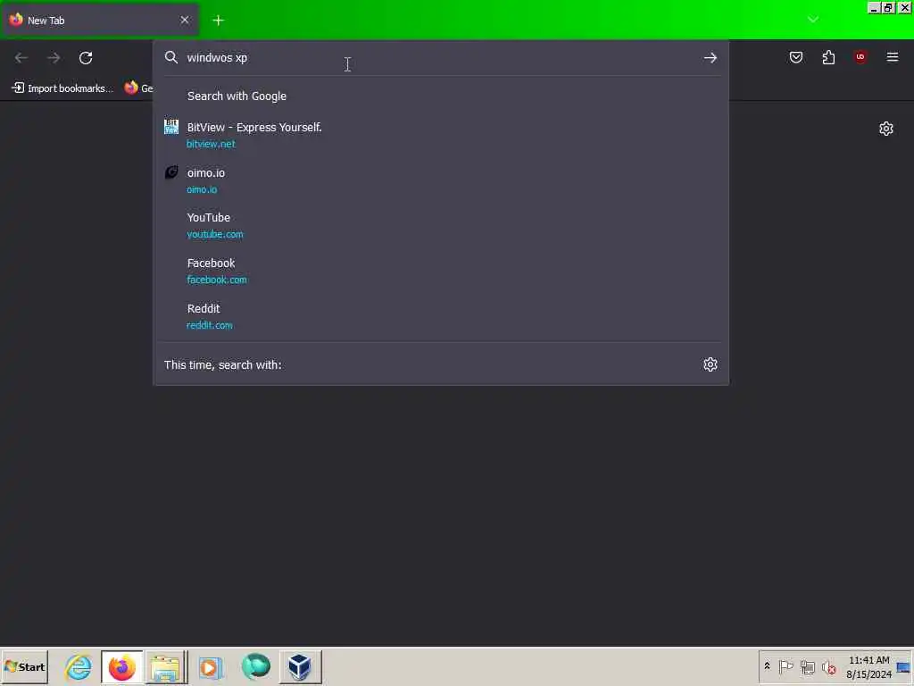Select the Facebook suggestion
The height and width of the screenshot is (686, 914).
tap(441, 271)
